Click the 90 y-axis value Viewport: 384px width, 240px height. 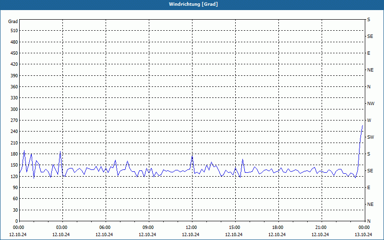click(15, 188)
